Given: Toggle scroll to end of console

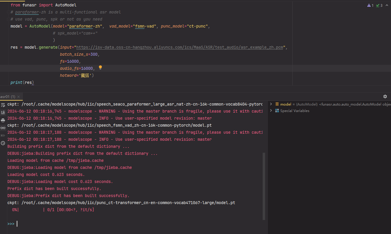Looking at the screenshot, I should [x=3, y=112].
